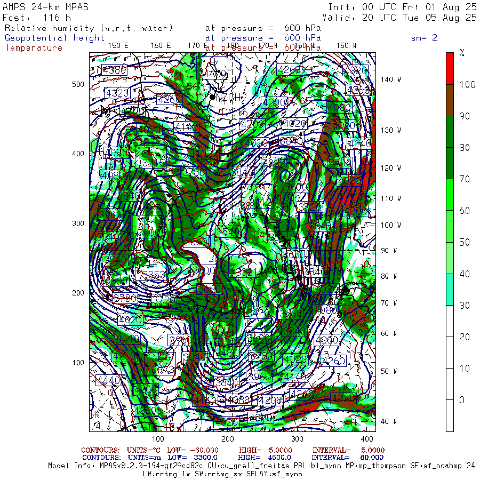The image size is (480, 480).
Task: Click the "90 W" longitude label
Action: pyautogui.click(x=389, y=251)
